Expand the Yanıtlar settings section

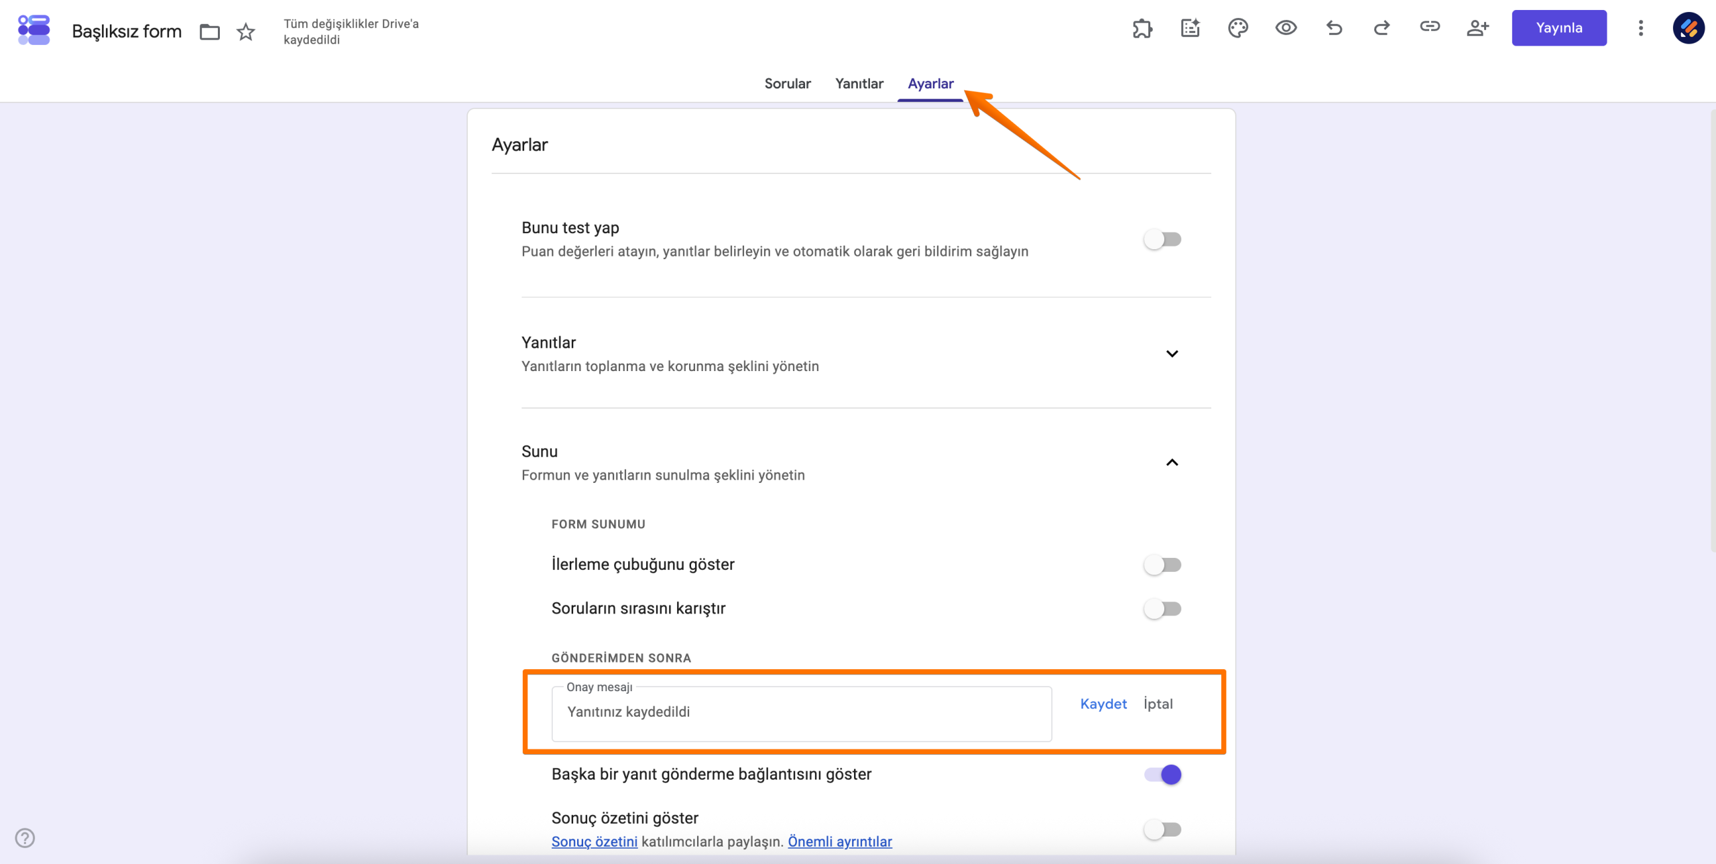click(x=1172, y=354)
